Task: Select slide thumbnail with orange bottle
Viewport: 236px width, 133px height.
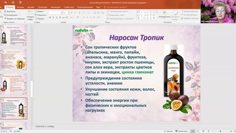Action: coord(14,60)
